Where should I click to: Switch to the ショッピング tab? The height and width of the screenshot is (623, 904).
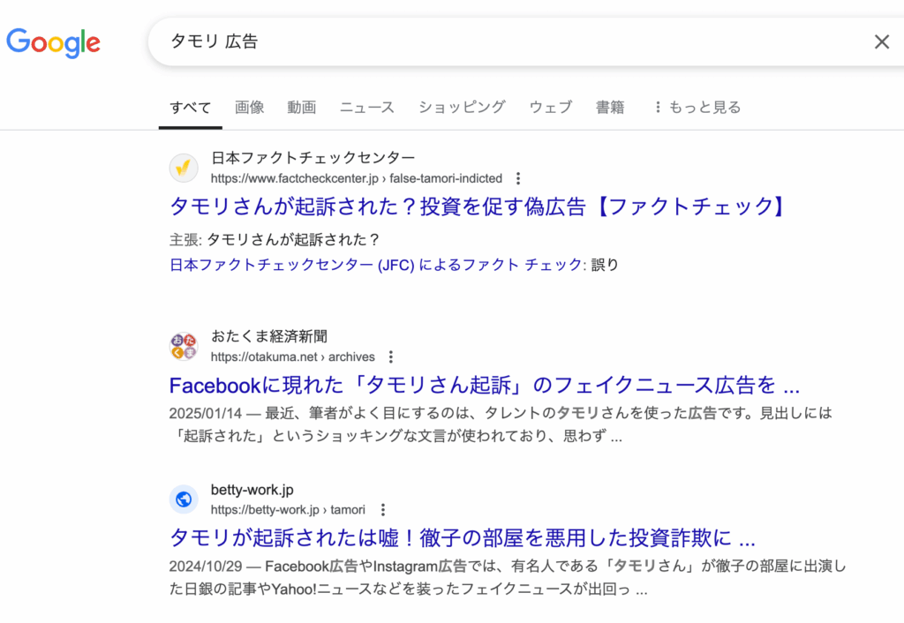coord(462,107)
